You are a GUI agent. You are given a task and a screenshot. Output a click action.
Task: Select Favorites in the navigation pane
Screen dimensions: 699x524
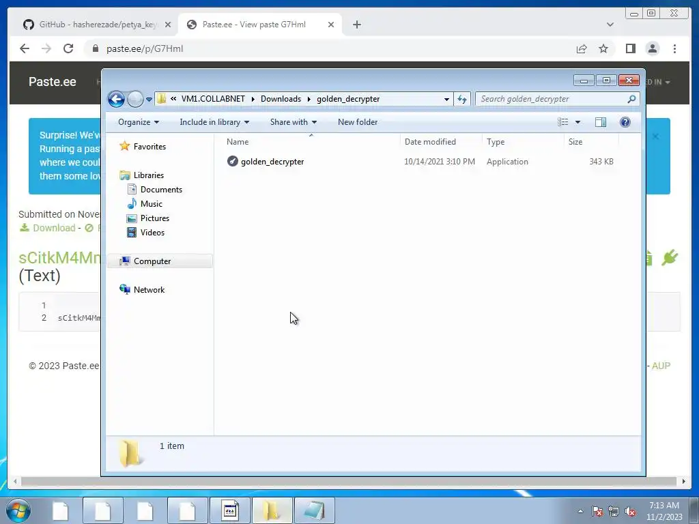[149, 147]
